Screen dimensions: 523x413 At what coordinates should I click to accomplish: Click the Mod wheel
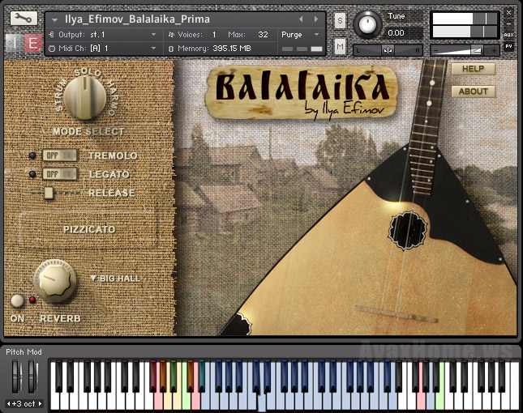[32, 377]
